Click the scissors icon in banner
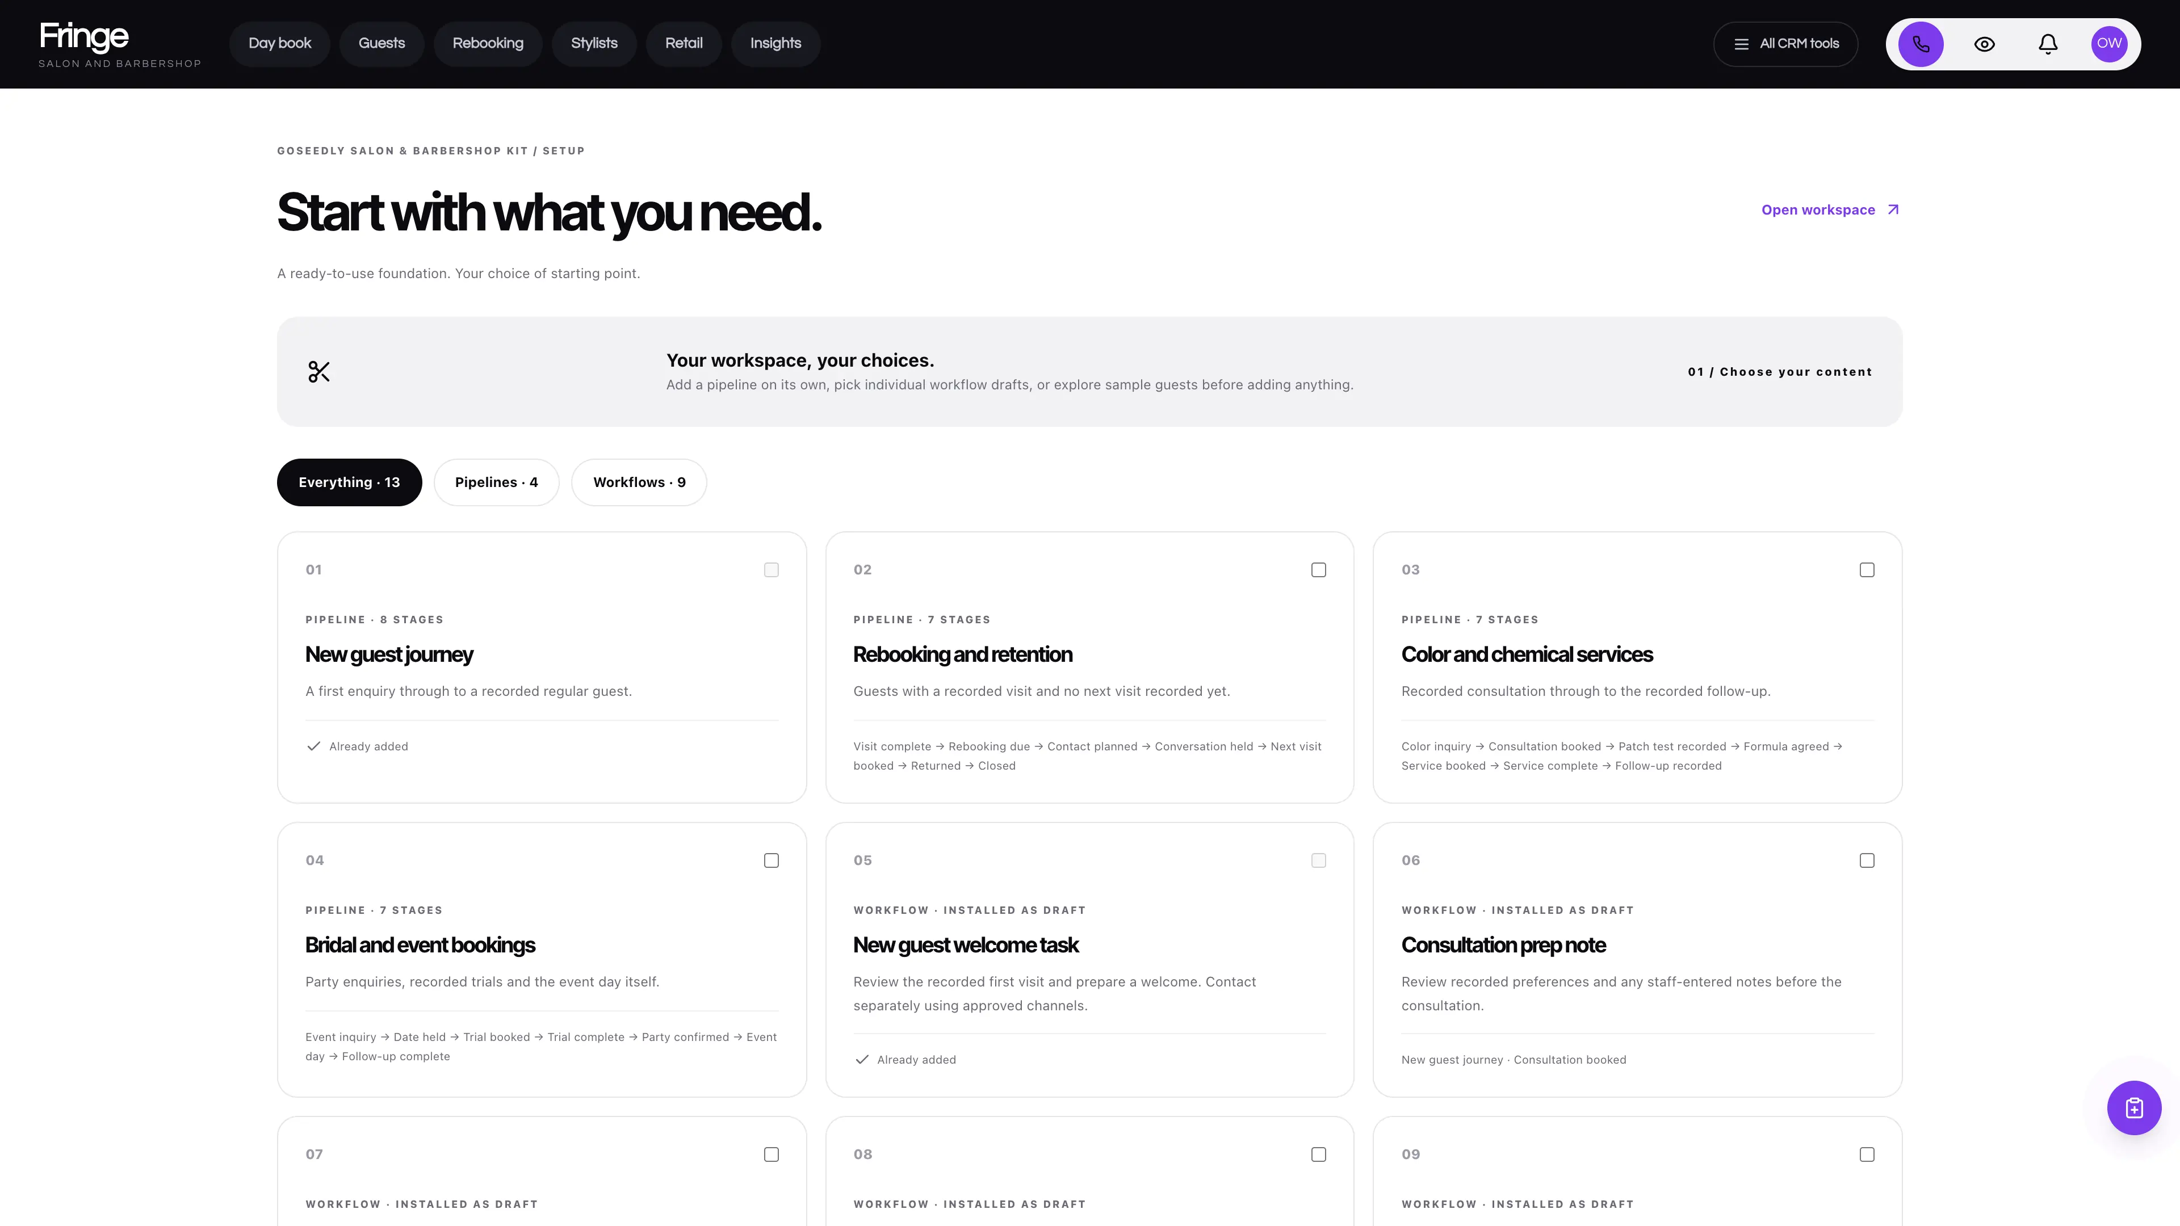 (x=319, y=371)
